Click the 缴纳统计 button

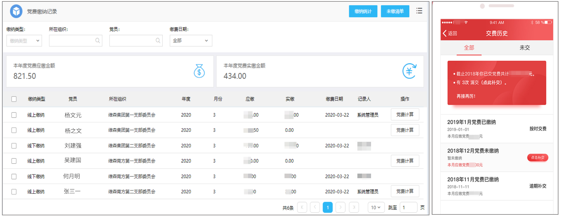click(363, 11)
